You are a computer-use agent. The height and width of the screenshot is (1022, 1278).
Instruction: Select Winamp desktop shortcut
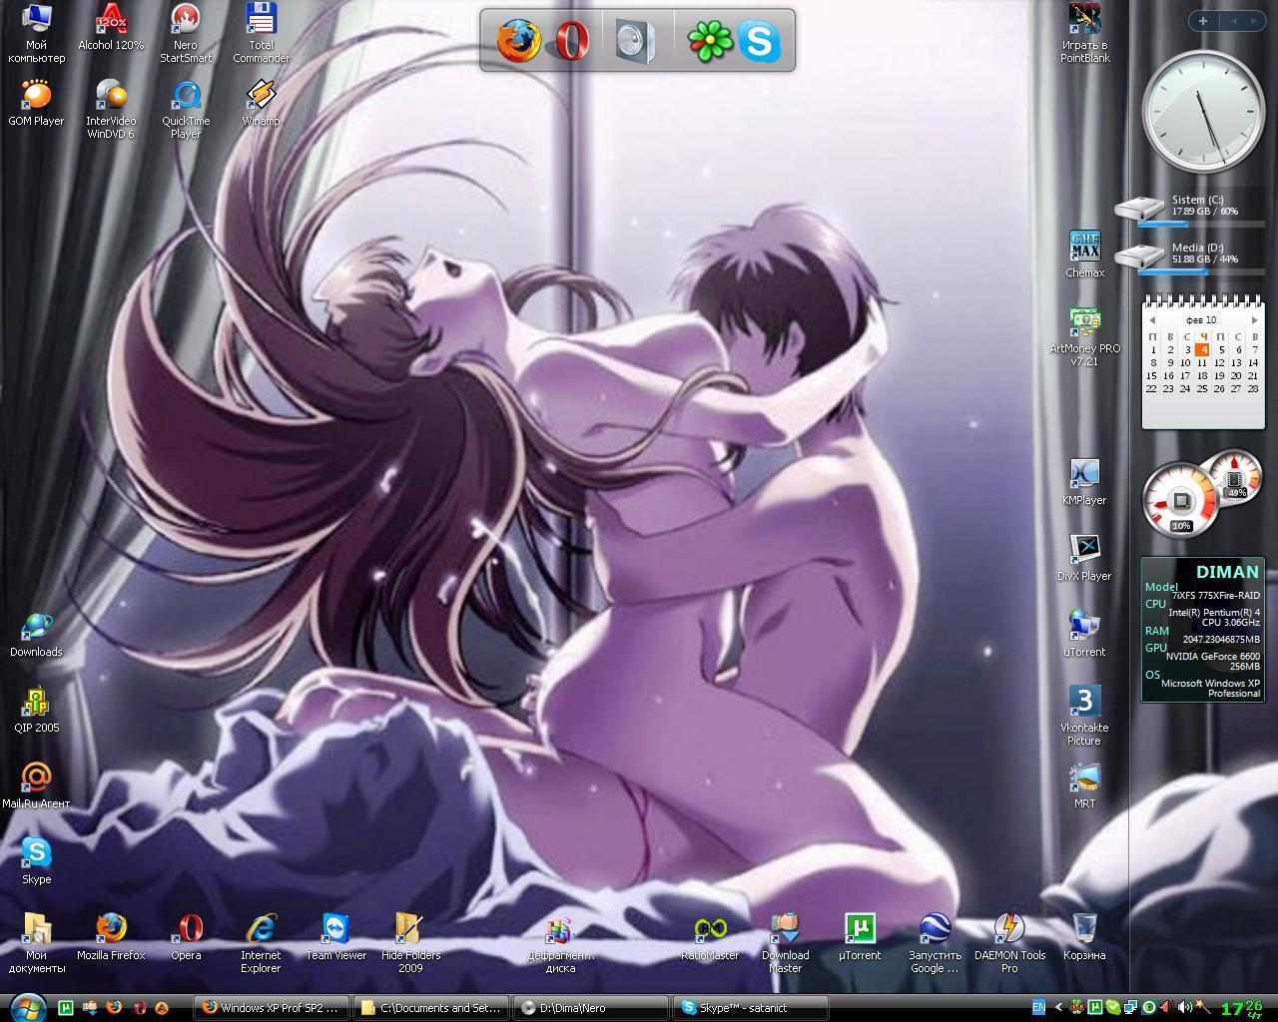coord(261,103)
